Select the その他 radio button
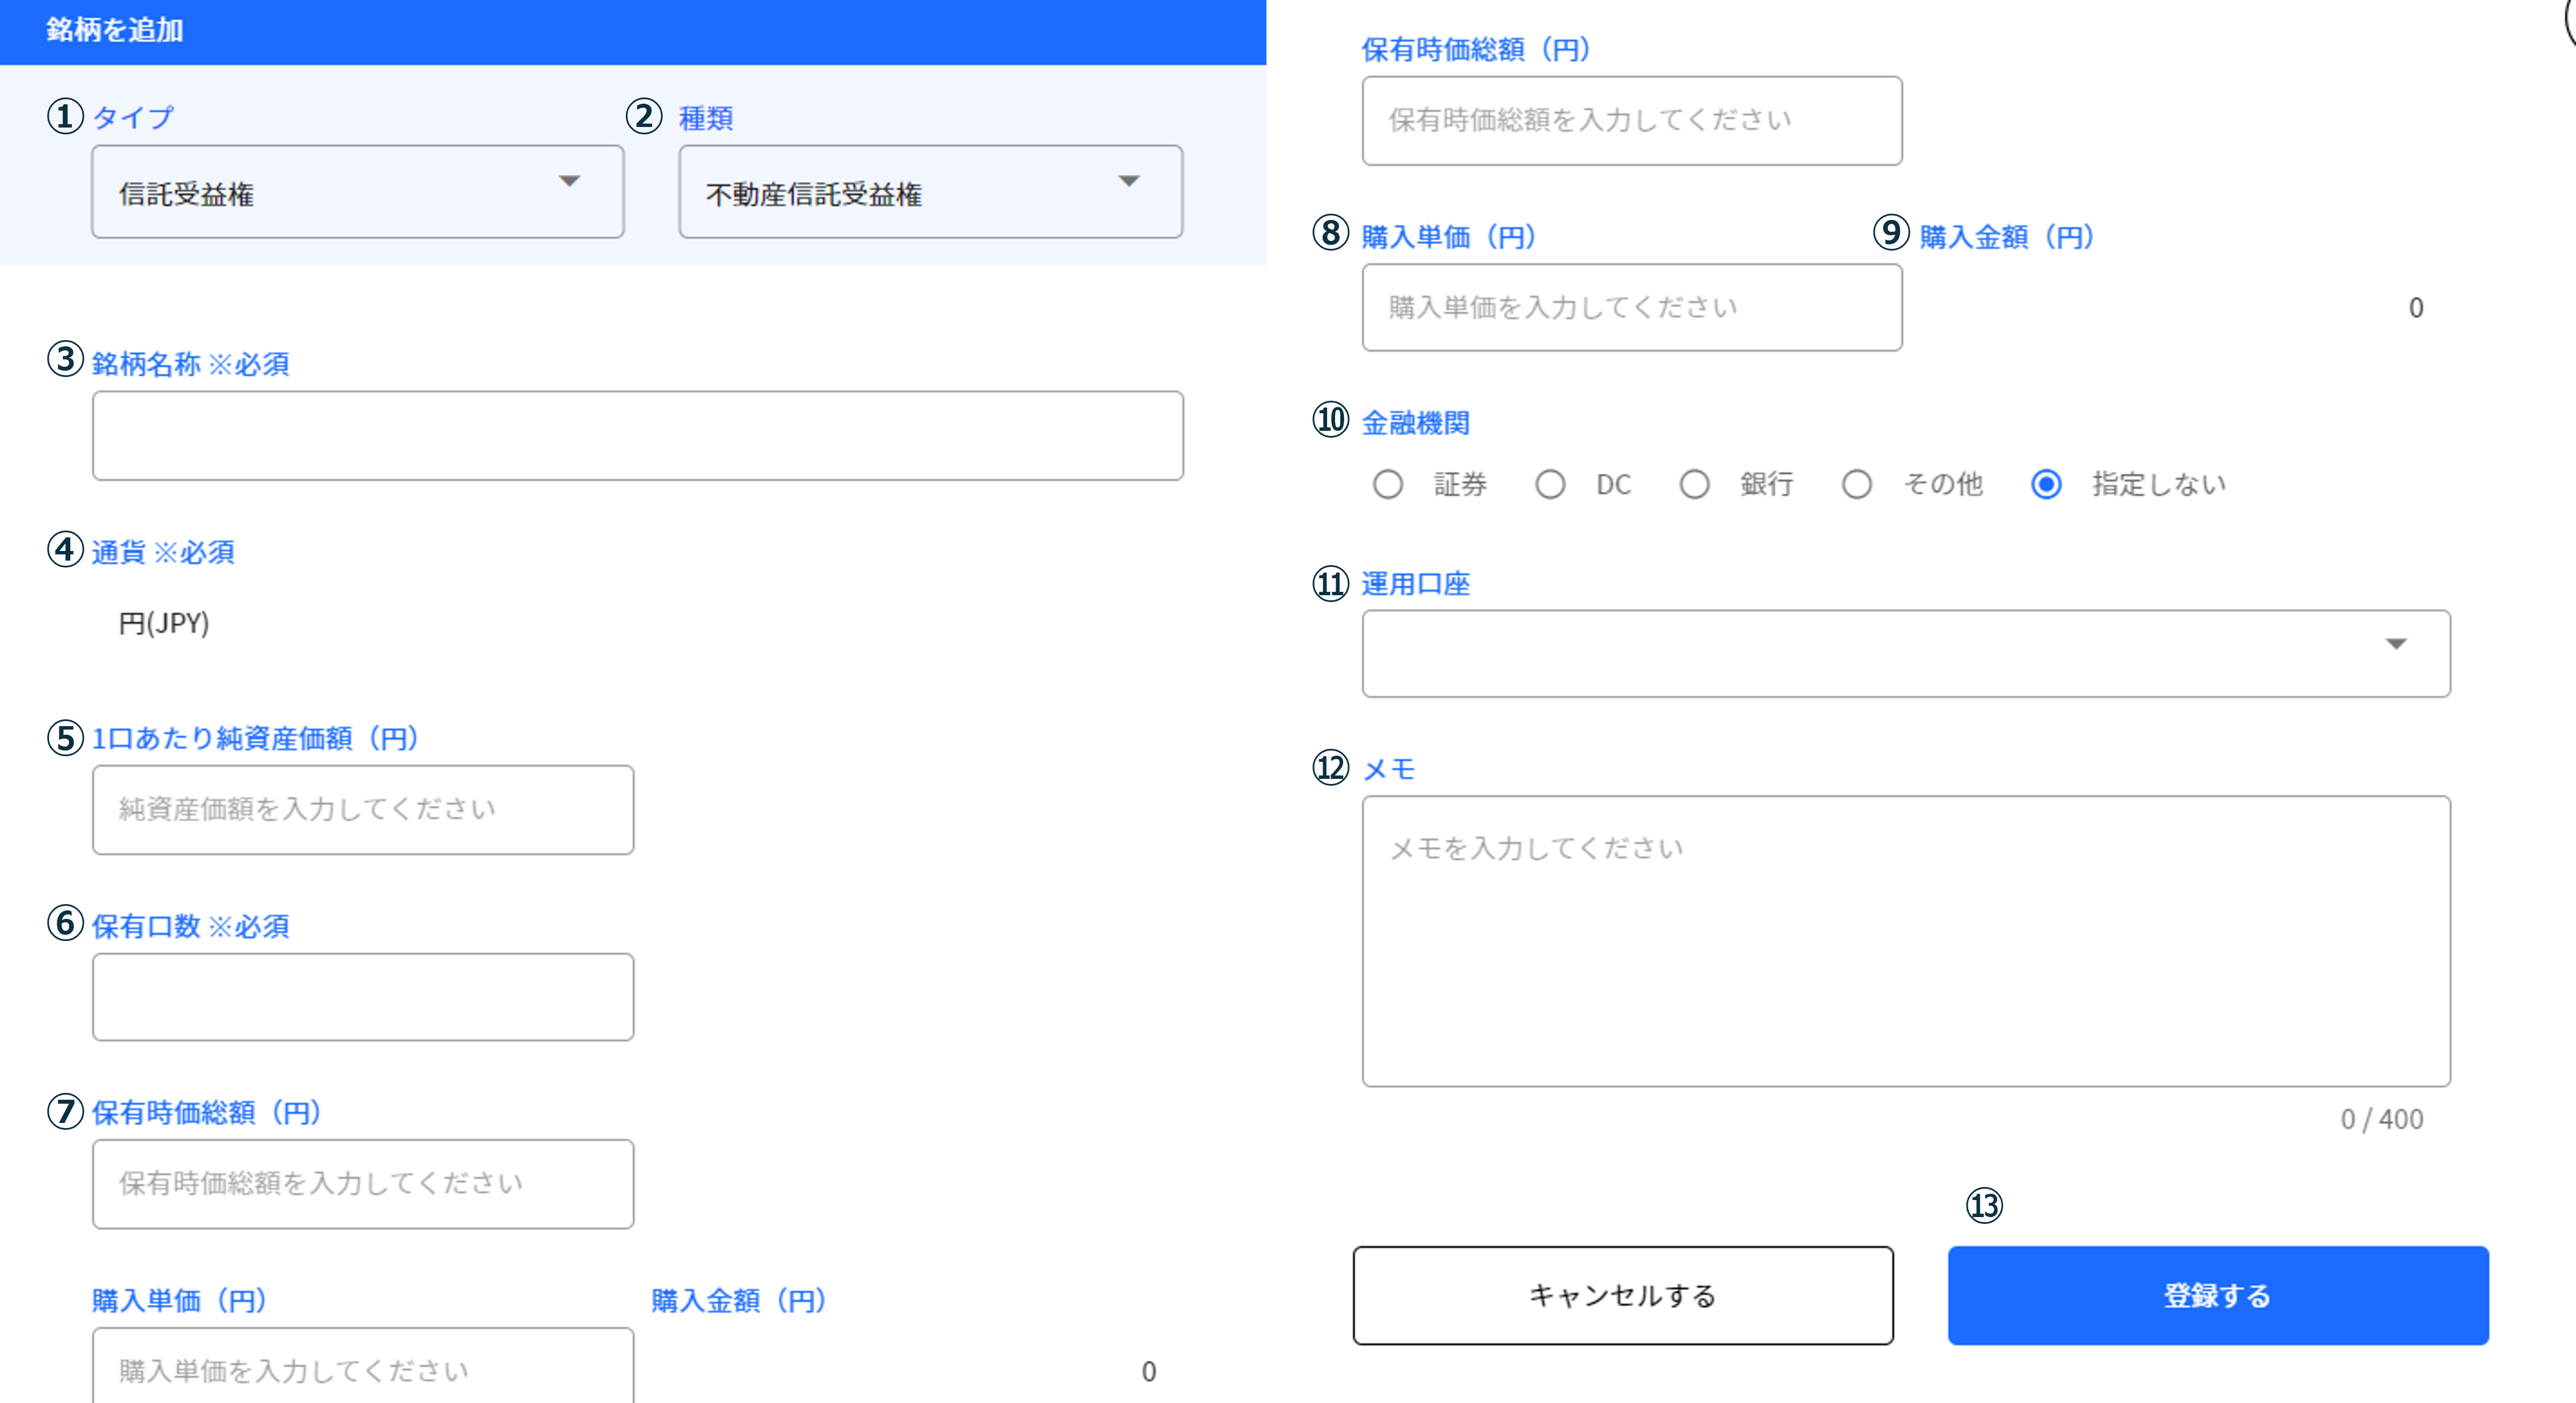2576x1403 pixels. pyautogui.click(x=1856, y=484)
